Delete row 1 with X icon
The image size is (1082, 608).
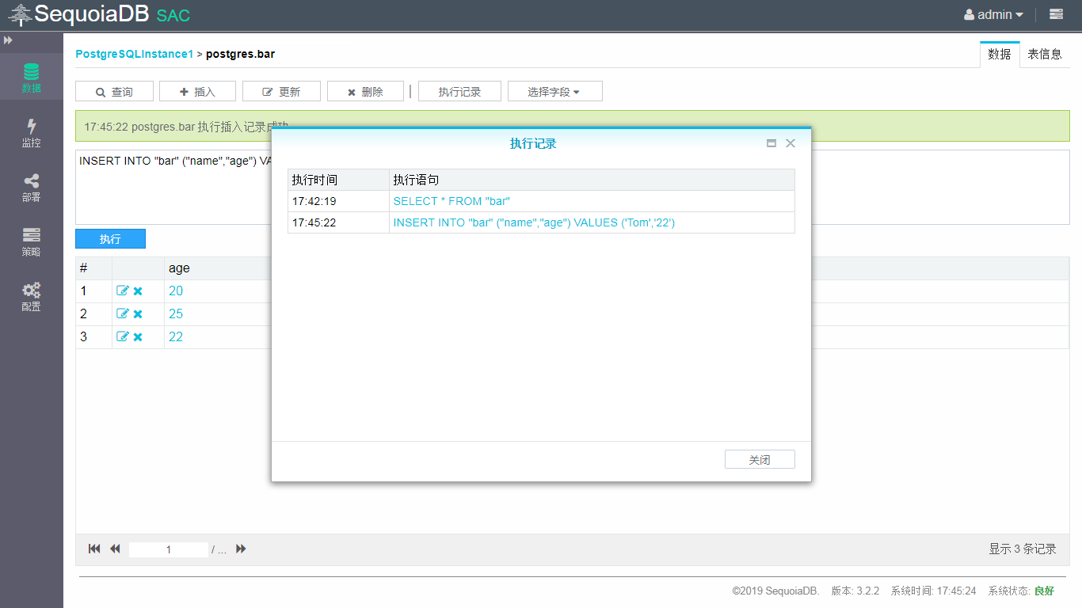tap(138, 291)
